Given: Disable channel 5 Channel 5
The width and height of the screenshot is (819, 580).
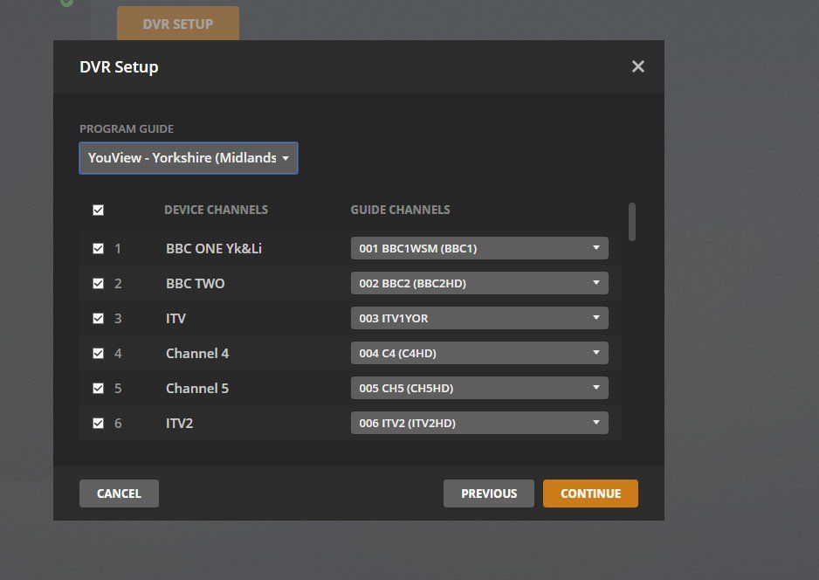Looking at the screenshot, I should click(x=98, y=388).
